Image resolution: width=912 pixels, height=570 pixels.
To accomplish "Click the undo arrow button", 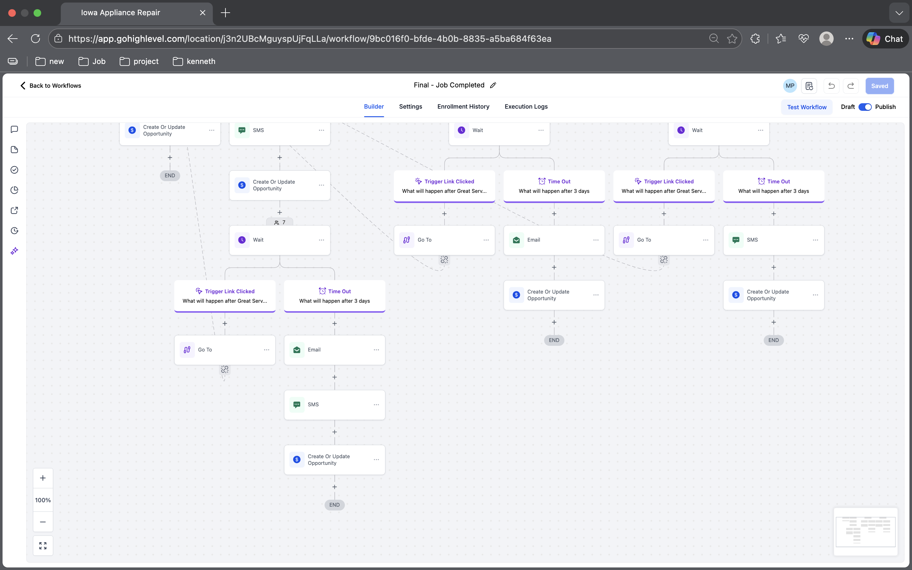I will (x=831, y=86).
